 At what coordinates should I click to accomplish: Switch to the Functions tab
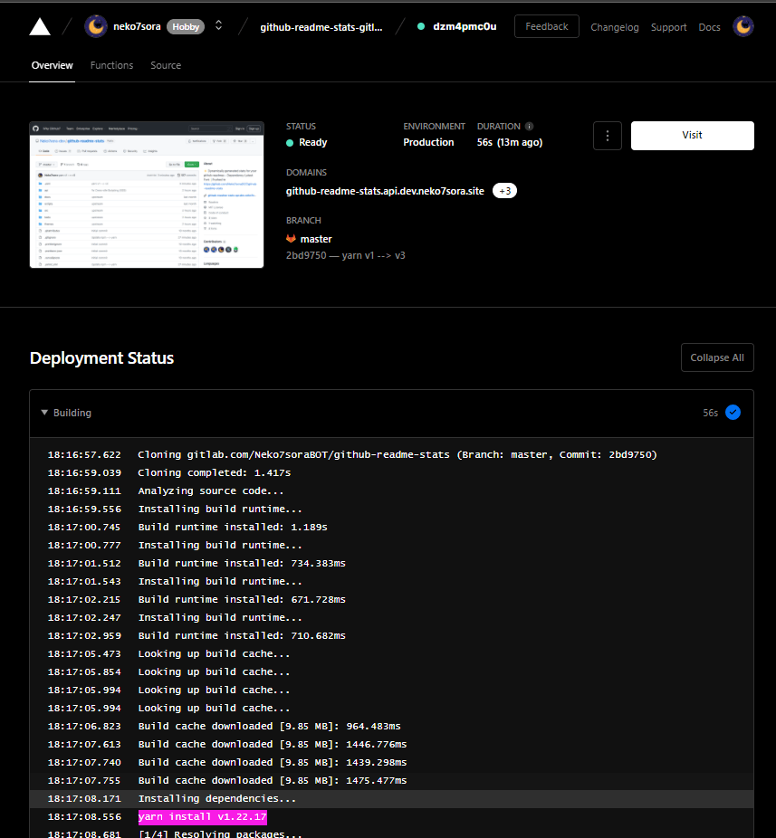[x=111, y=65]
